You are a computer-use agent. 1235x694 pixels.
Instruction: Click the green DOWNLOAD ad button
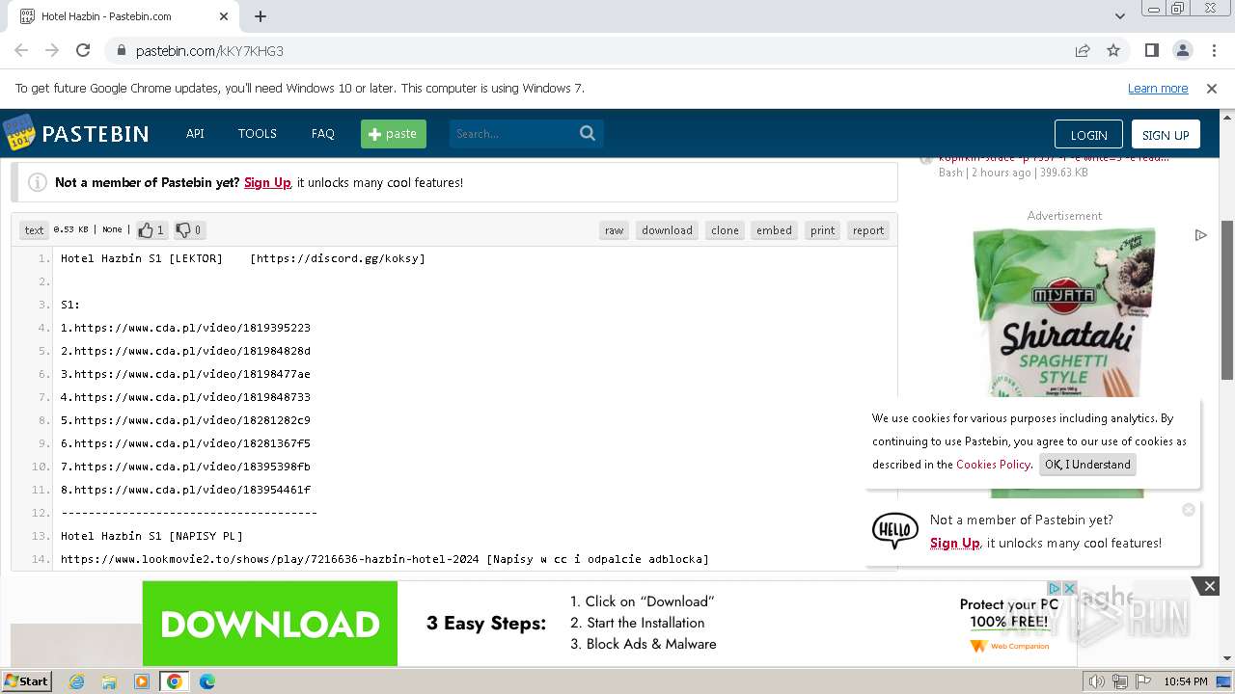269,624
